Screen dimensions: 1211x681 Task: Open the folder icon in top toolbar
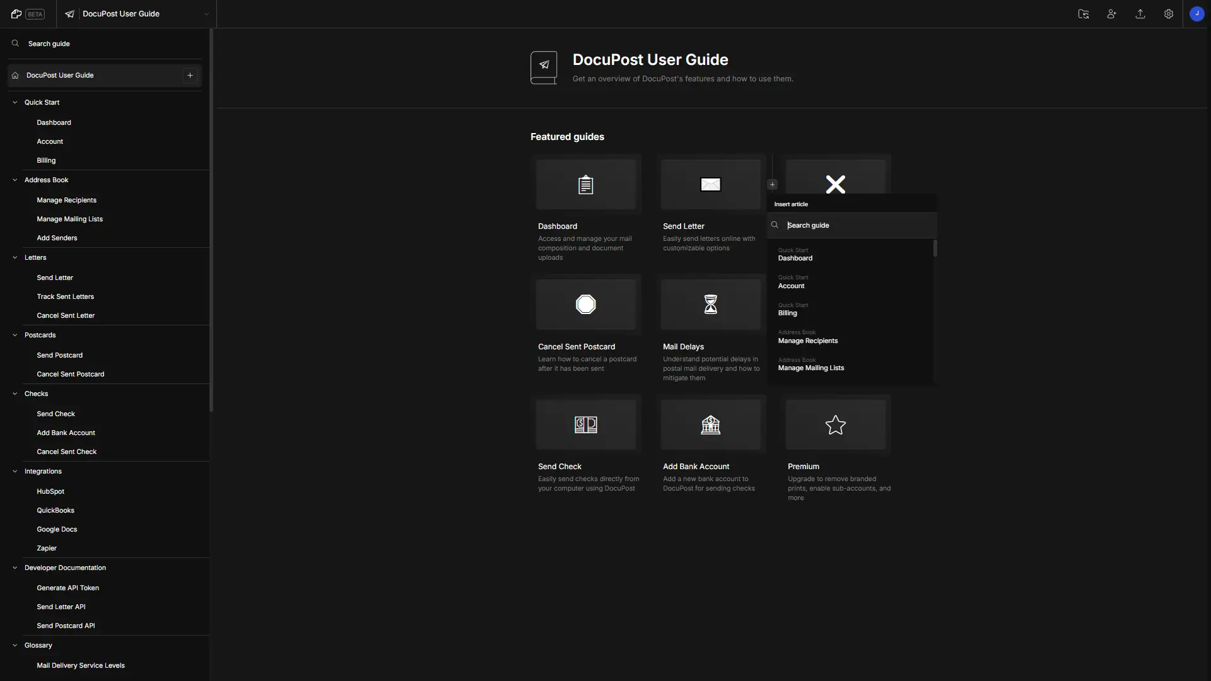(1084, 14)
